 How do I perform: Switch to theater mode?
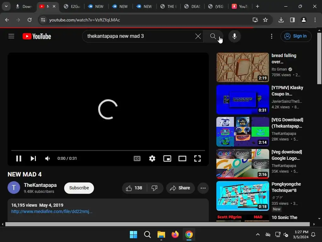pyautogui.click(x=182, y=158)
